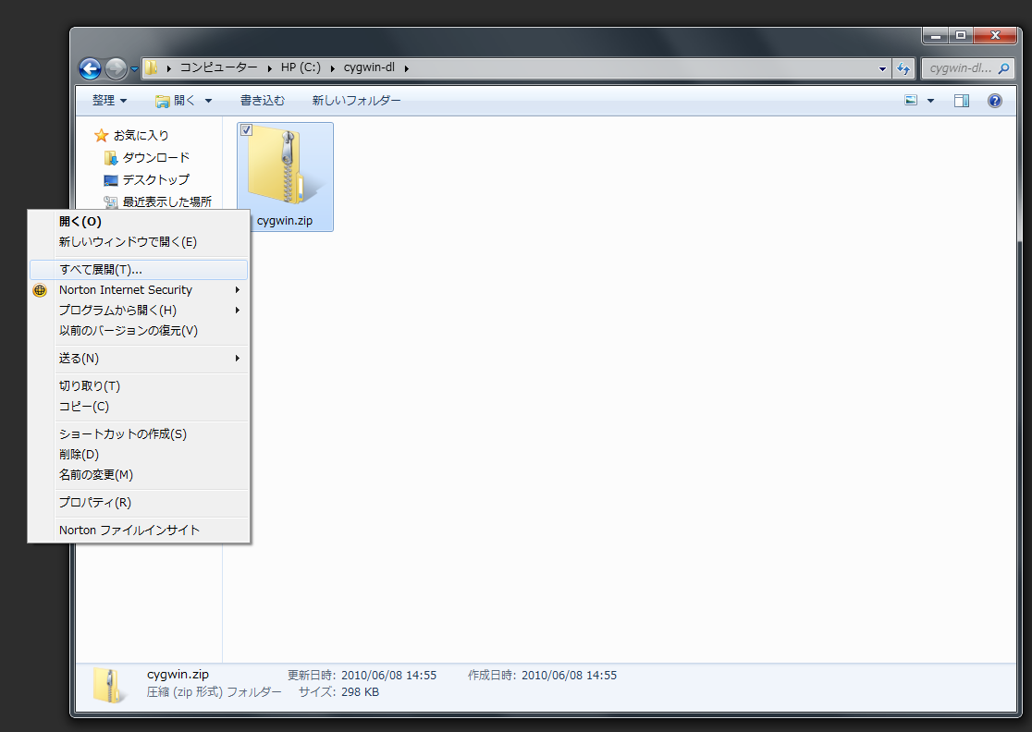Select the cygwin.zip zipped folder icon
The height and width of the screenshot is (732, 1032).
click(285, 166)
